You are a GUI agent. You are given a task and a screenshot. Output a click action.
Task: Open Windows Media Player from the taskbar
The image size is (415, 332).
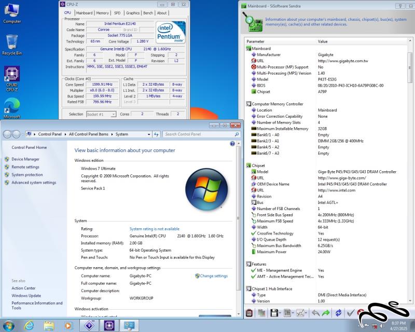pos(68,325)
